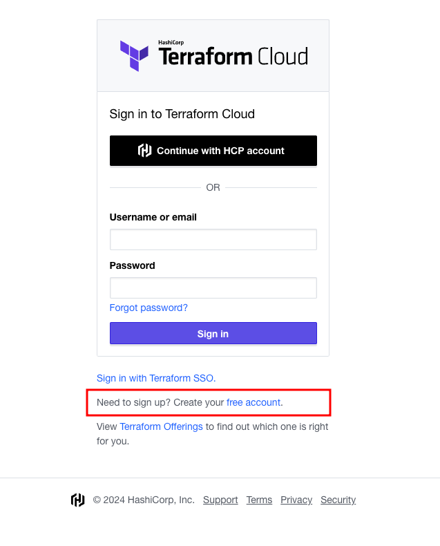Open the Terms footer link
The height and width of the screenshot is (546, 440).
(259, 500)
